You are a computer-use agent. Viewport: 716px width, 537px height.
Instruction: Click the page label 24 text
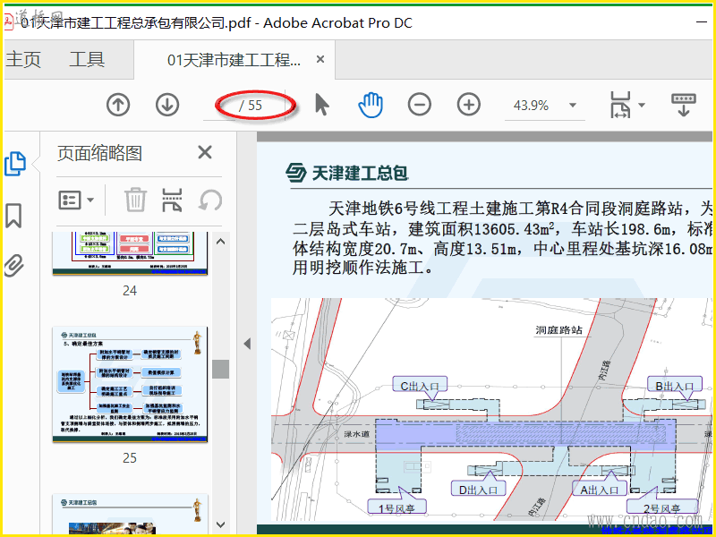(130, 290)
